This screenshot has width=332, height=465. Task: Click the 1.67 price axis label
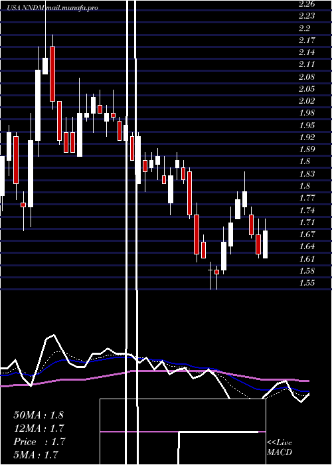click(x=307, y=234)
